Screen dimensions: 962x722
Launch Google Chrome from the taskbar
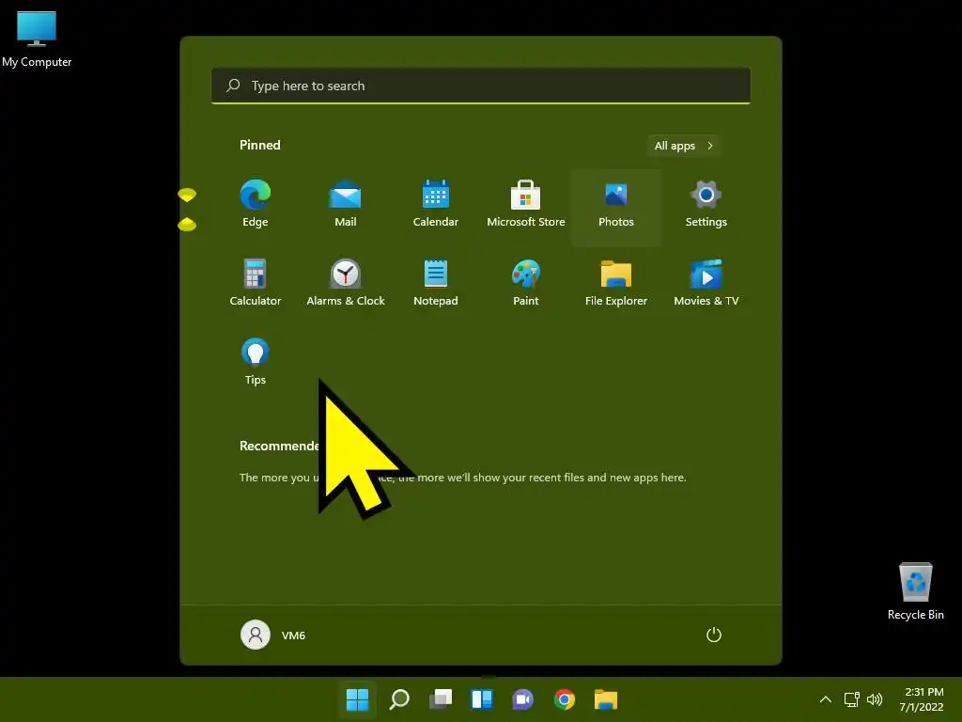565,699
